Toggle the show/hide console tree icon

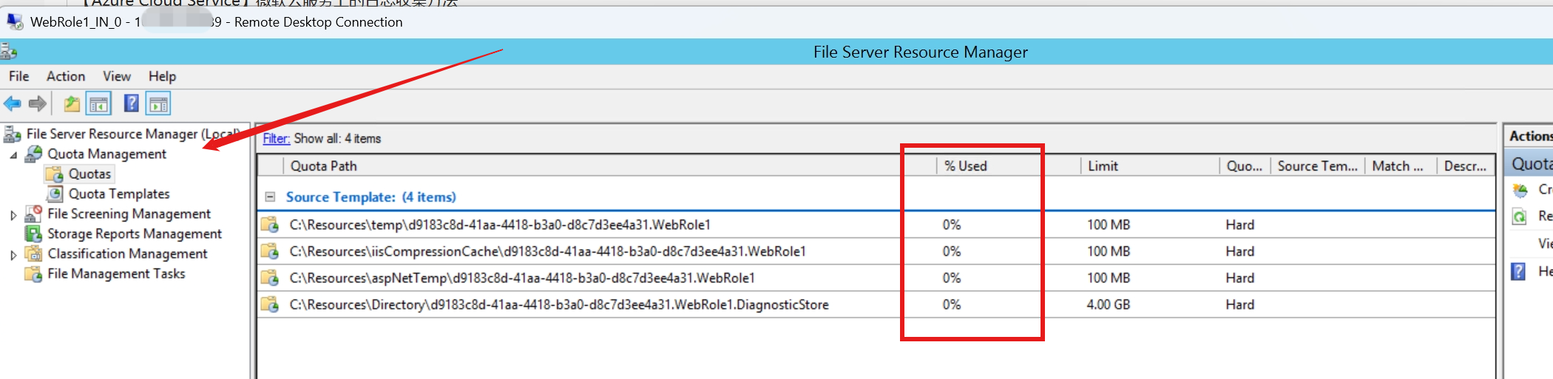tap(98, 104)
